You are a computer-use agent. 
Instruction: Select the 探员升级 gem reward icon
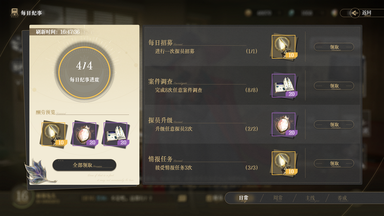(284, 125)
